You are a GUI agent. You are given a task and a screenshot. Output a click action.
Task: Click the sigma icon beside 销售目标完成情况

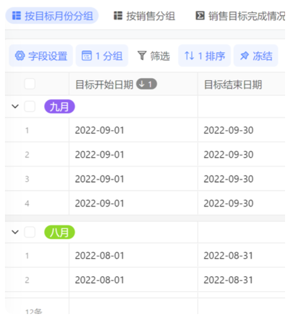coord(200,16)
